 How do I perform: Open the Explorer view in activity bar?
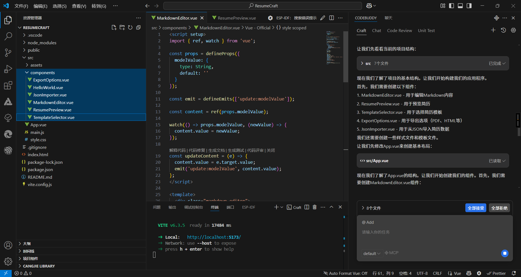(8, 20)
